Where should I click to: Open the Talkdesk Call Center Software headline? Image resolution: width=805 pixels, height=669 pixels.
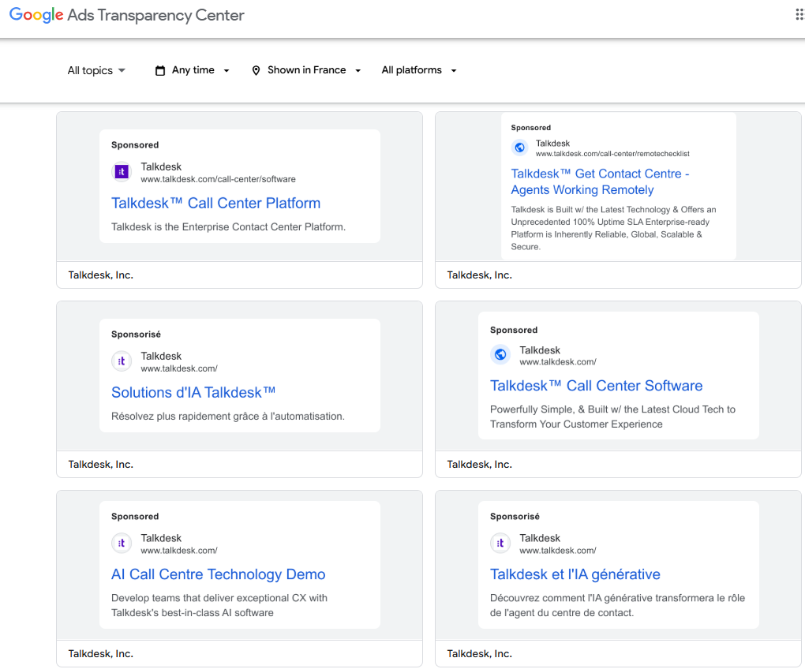pos(596,386)
